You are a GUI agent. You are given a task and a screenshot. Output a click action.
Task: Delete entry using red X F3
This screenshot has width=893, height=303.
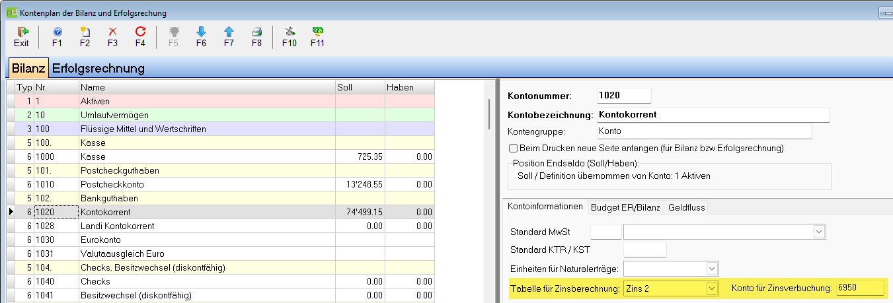pos(112,32)
